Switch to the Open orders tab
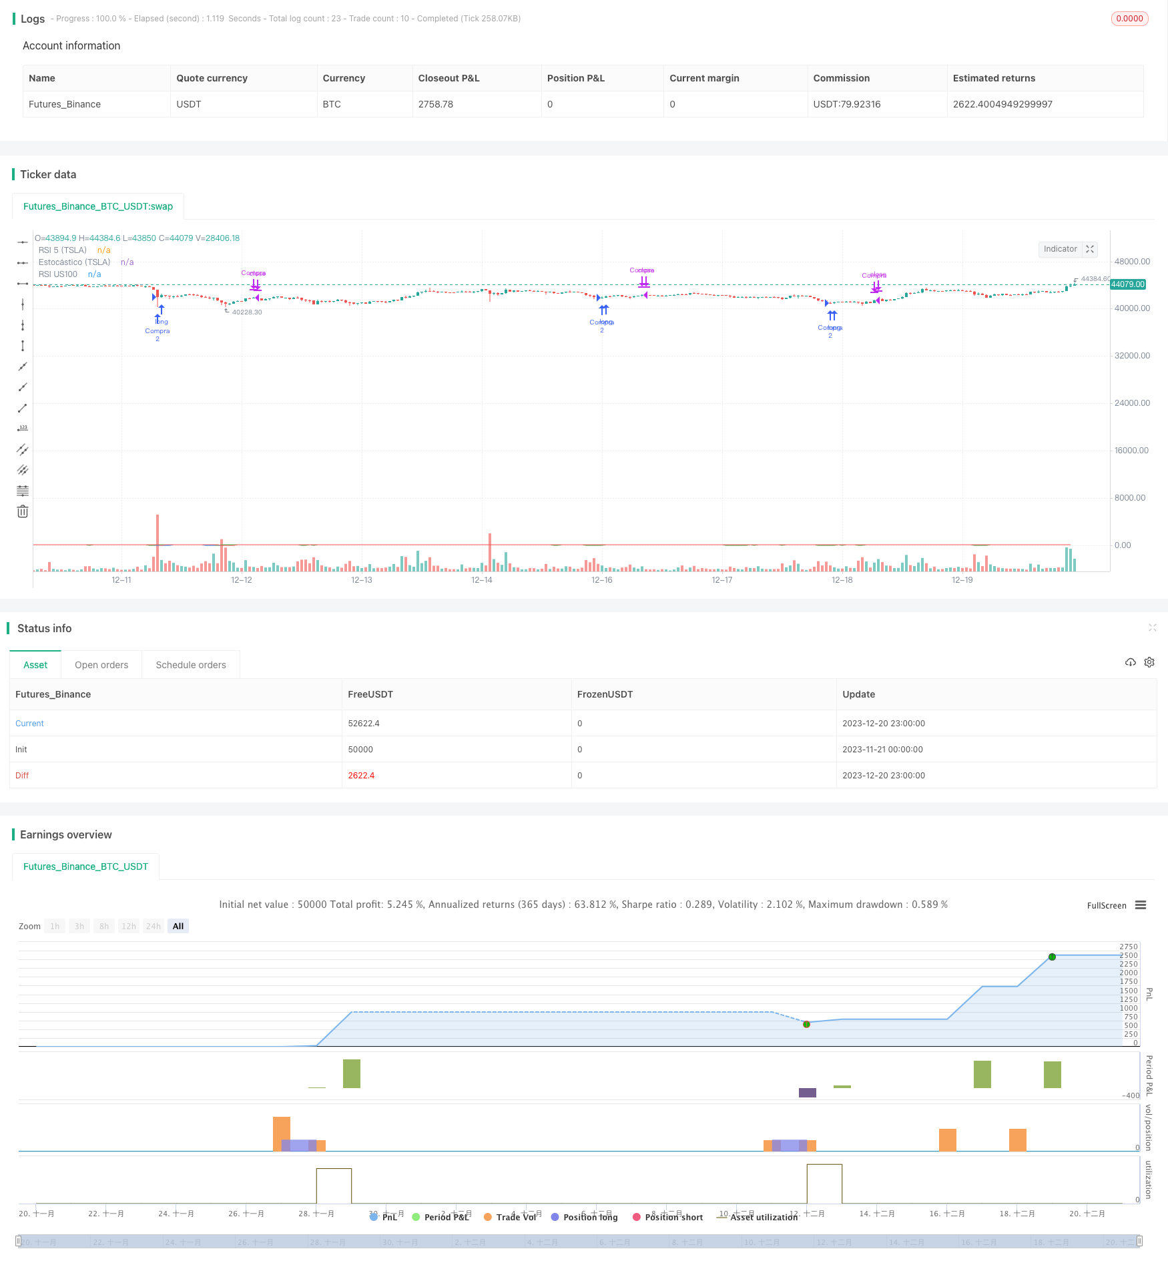Viewport: 1168px width, 1267px height. [101, 665]
